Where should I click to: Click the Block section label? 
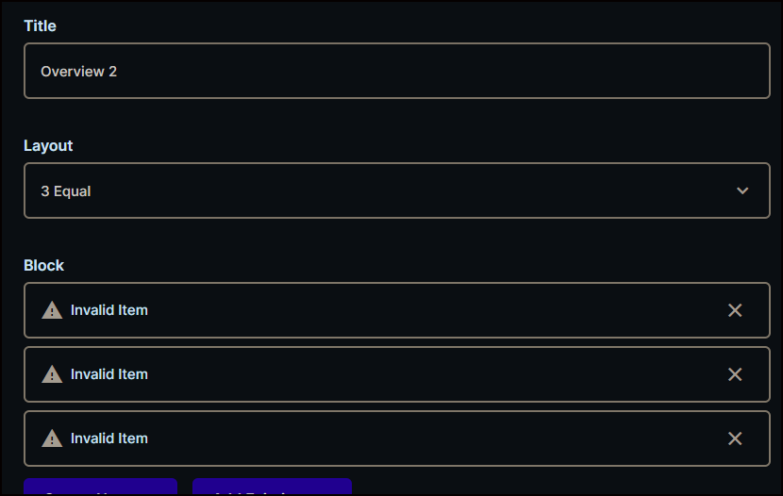(x=44, y=266)
